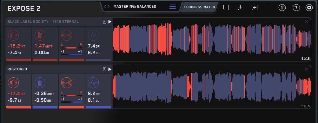The height and width of the screenshot is (123, 318).
Task: Click the license key icon
Action: tap(282, 8)
